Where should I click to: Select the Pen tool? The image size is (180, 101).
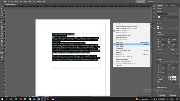click(x=2, y=22)
